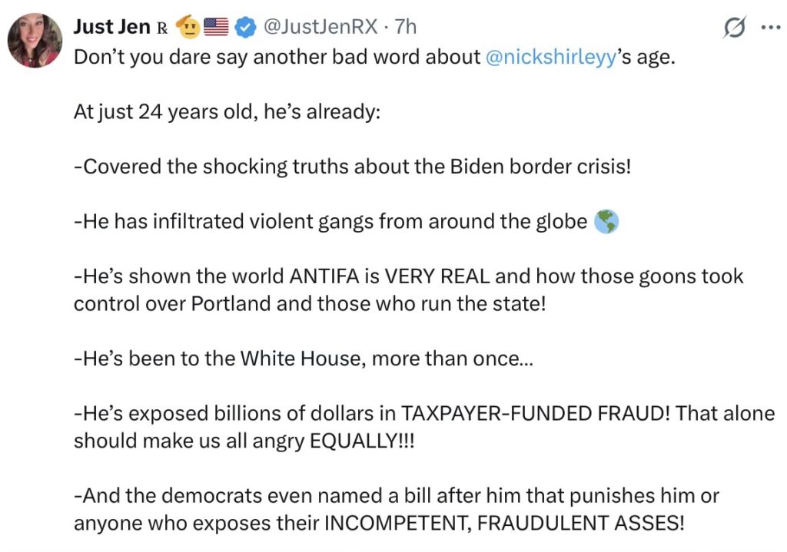
Task: Visit the @nickshirleyy mention link
Action: point(552,58)
